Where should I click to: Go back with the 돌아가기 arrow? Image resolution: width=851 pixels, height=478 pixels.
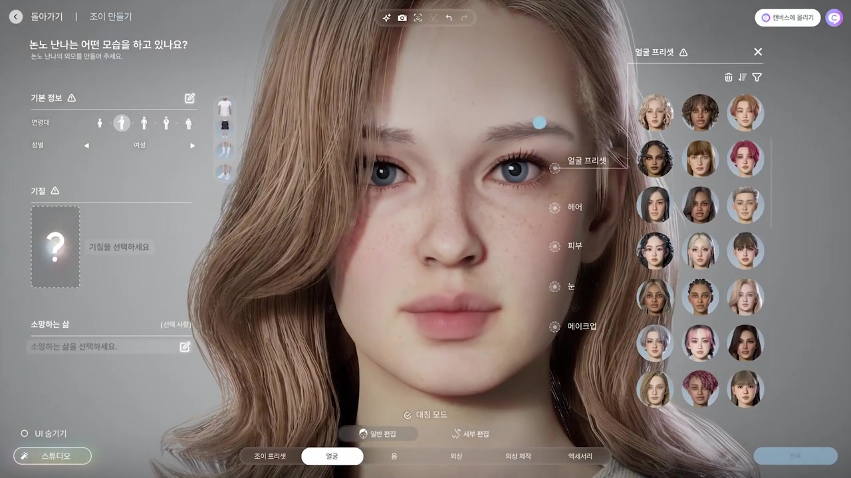[16, 17]
